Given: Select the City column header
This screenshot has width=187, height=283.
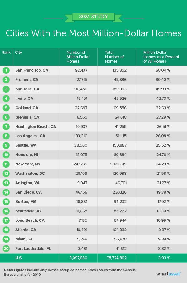Looking at the screenshot, I should (x=18, y=53).
